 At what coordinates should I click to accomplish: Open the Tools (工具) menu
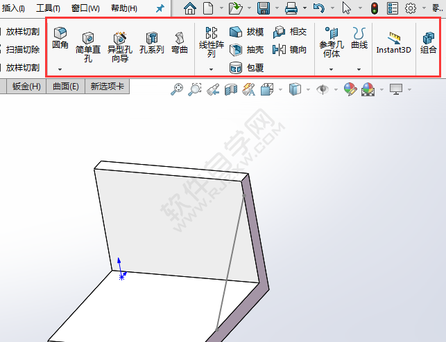click(48, 8)
